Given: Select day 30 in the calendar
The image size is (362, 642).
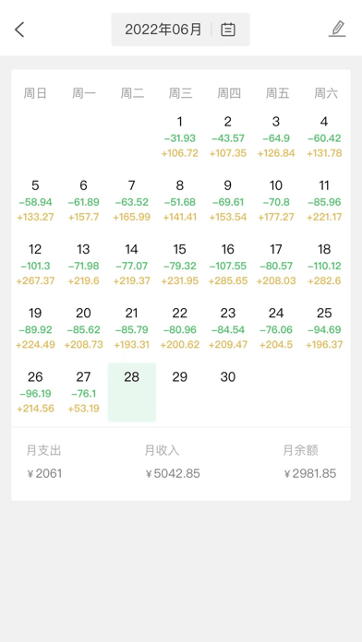Looking at the screenshot, I should 228,392.
